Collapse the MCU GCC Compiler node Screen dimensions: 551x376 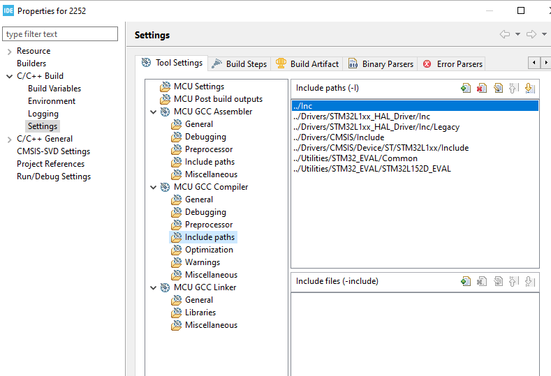tap(153, 188)
